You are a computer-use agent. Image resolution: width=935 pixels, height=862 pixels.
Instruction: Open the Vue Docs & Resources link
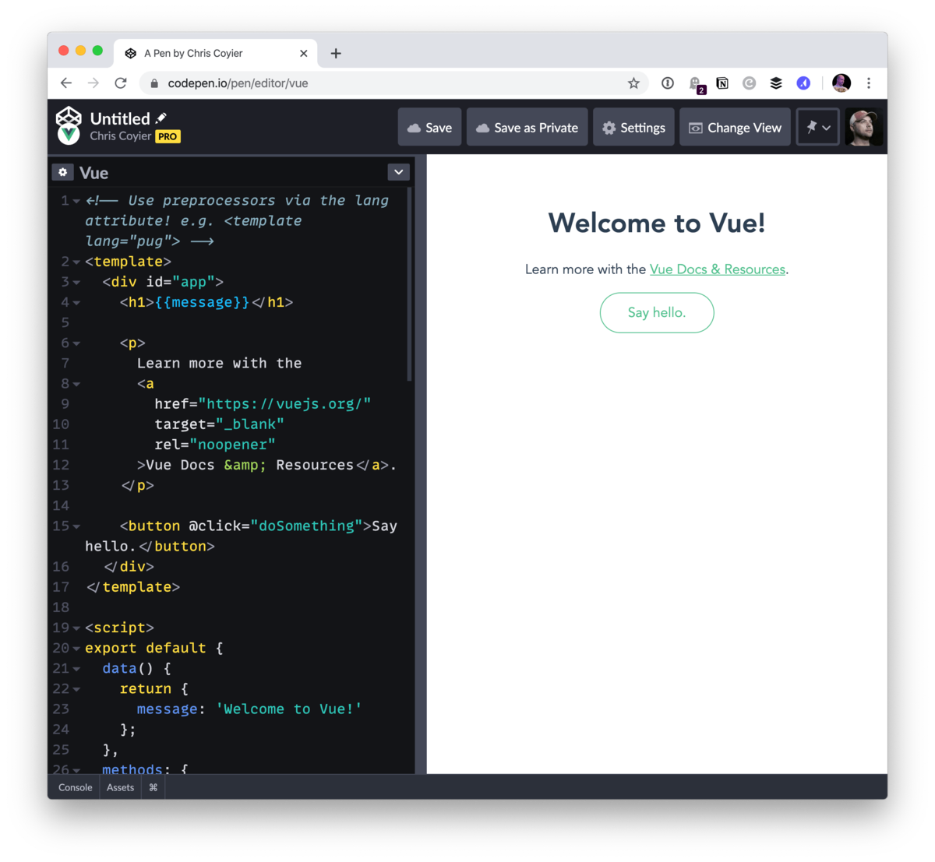[717, 269]
